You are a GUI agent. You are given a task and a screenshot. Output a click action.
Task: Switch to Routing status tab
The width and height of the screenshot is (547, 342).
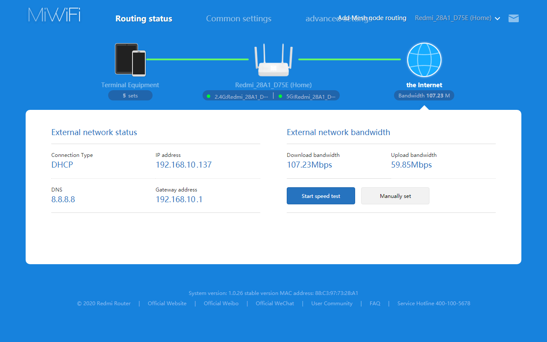point(144,19)
